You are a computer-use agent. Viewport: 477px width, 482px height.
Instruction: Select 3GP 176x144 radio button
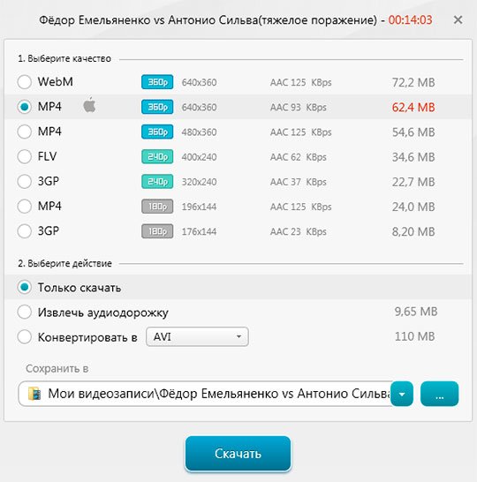25,231
